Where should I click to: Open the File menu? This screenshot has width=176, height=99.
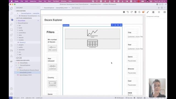pyautogui.click(x=22, y=1)
